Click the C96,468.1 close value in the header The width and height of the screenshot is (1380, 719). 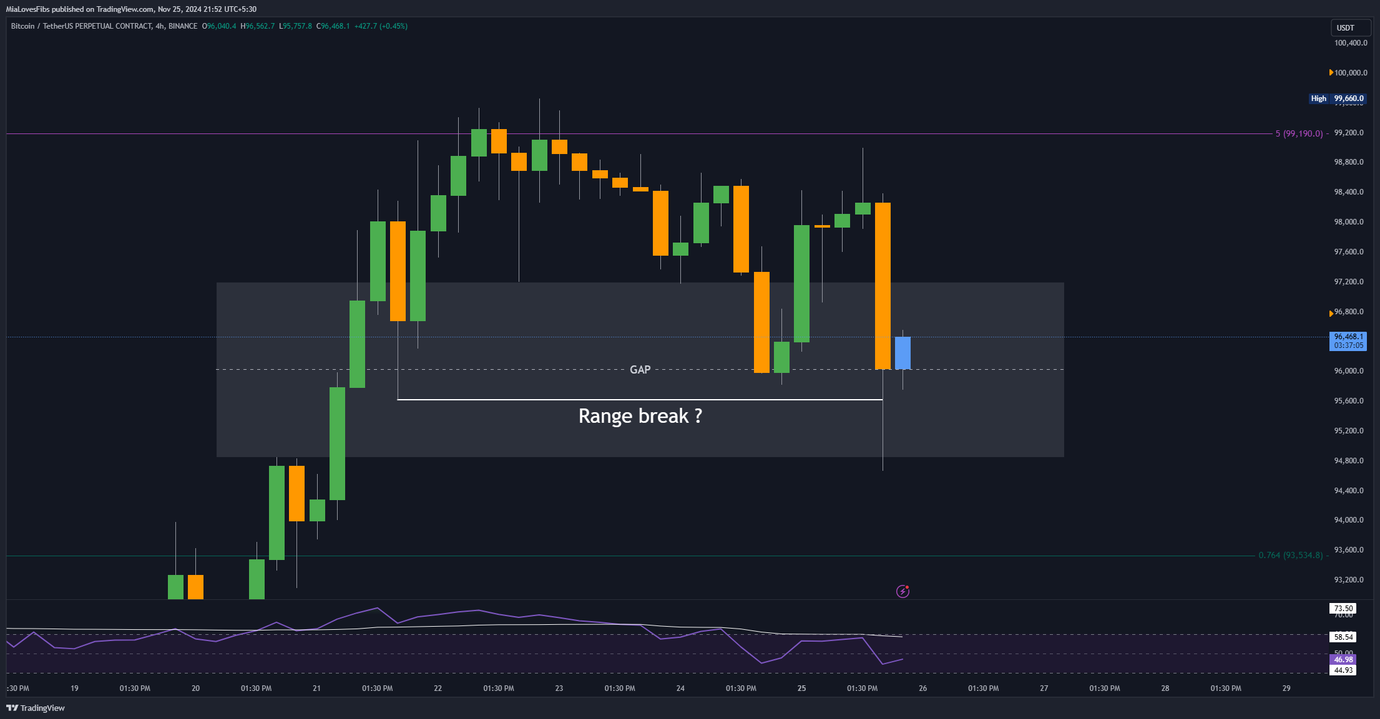[333, 26]
